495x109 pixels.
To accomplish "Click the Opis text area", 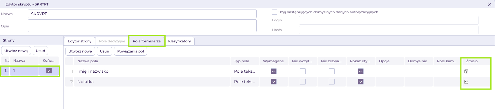I will [x=142, y=26].
